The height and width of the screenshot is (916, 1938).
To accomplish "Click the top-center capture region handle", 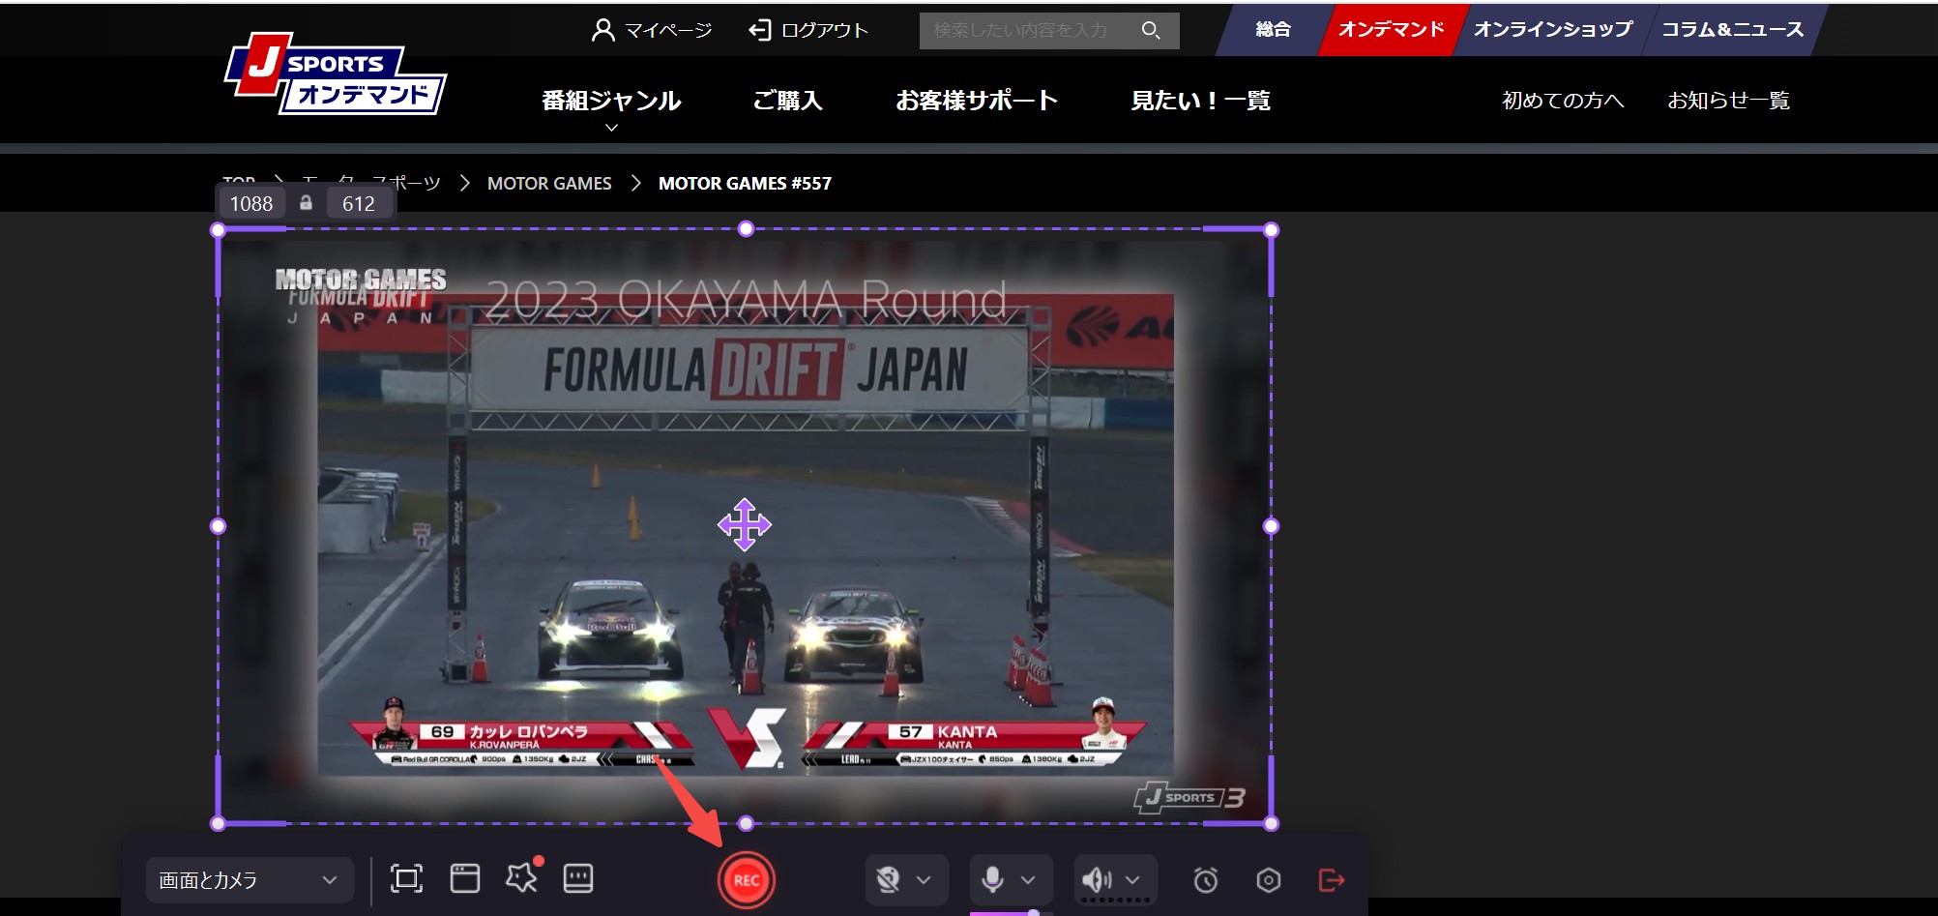I will [746, 229].
